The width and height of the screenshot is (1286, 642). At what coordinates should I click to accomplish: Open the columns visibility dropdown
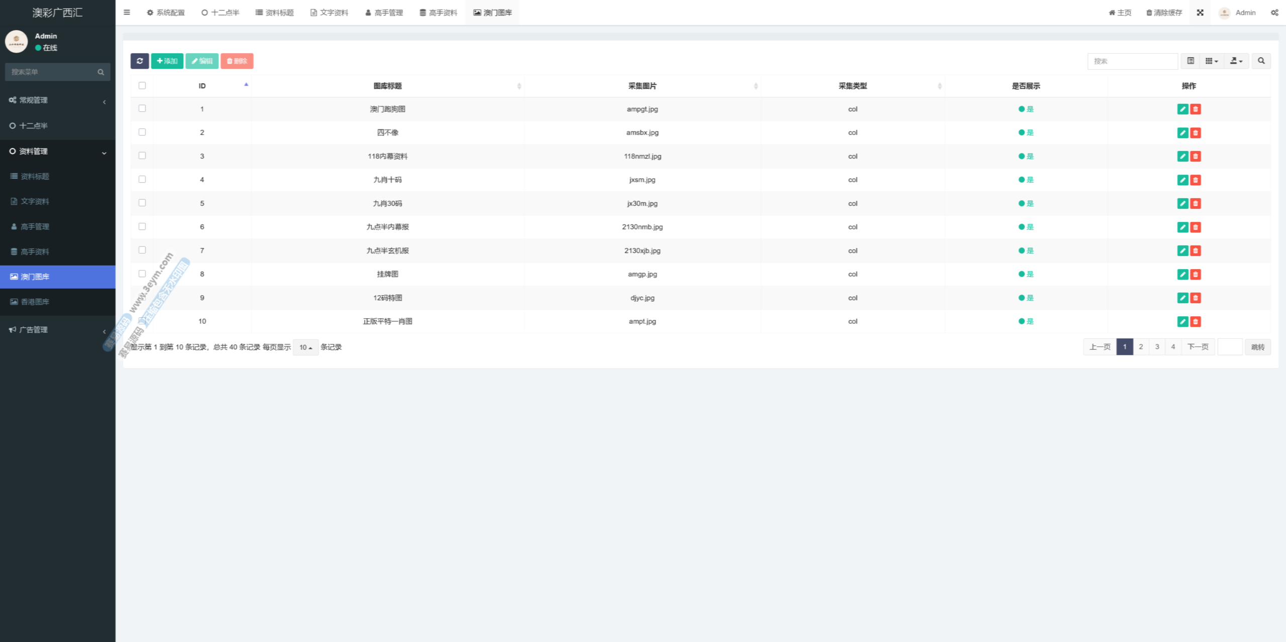coord(1211,61)
